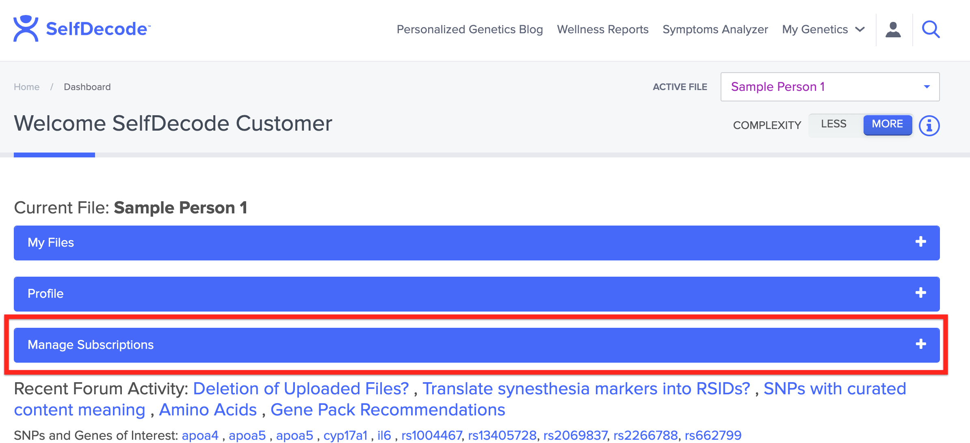The width and height of the screenshot is (970, 443).
Task: Click the search magnifier icon
Action: click(x=931, y=30)
